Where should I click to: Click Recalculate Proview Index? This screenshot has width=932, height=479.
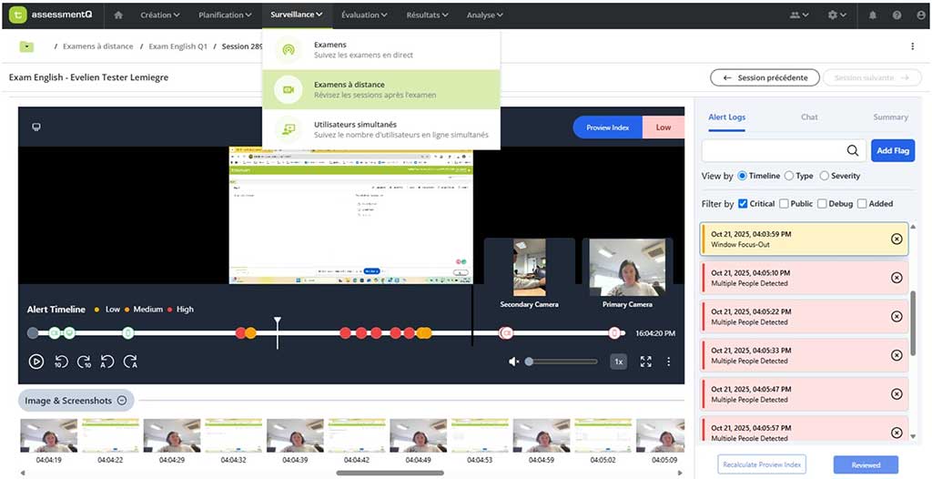(762, 464)
